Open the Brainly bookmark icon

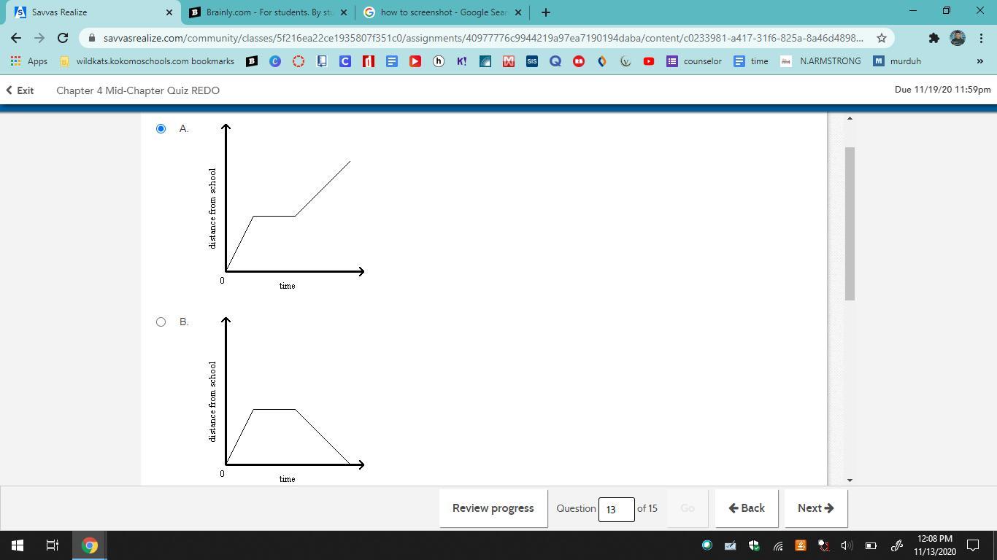pyautogui.click(x=252, y=61)
